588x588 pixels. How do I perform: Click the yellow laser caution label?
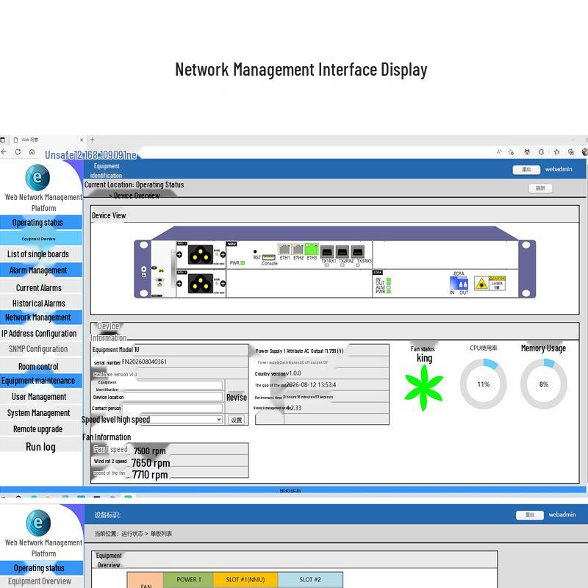coord(490,283)
